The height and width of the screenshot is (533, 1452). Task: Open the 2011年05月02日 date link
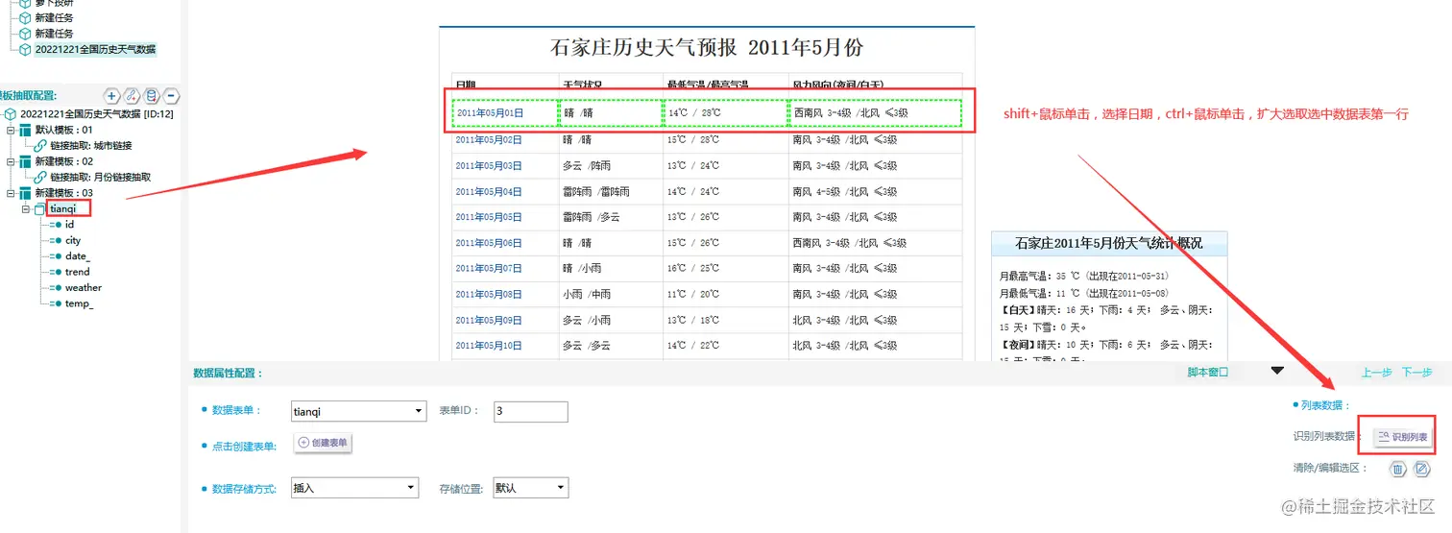click(x=489, y=140)
